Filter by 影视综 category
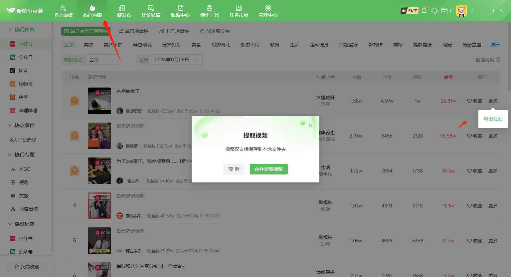The image size is (511, 277). pos(376,45)
